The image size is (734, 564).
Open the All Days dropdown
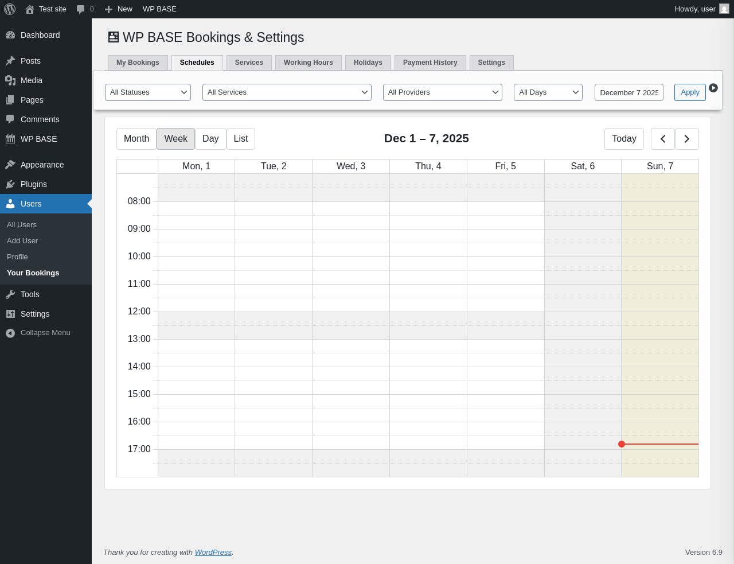548,92
